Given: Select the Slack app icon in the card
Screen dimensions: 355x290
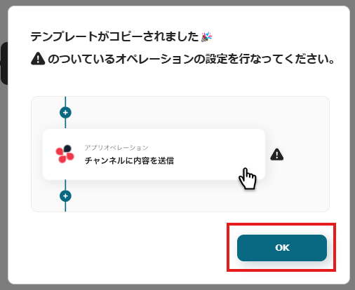Looking at the screenshot, I should tap(65, 154).
